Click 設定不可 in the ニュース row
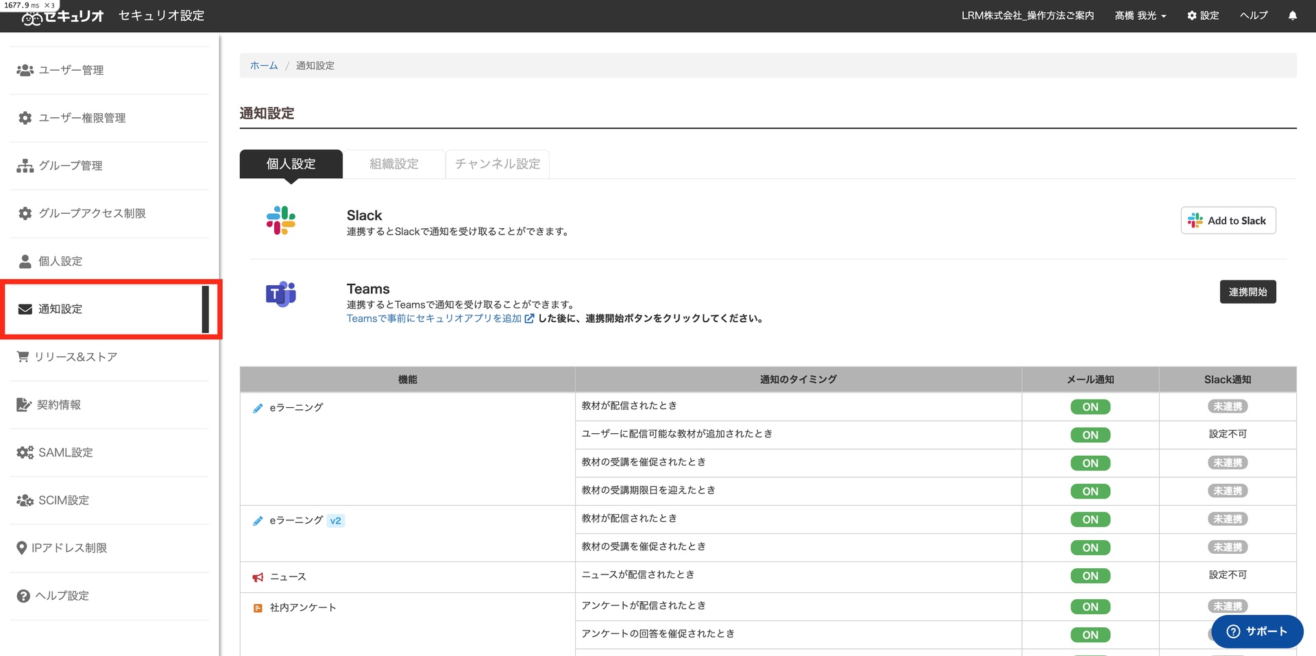 (1228, 575)
